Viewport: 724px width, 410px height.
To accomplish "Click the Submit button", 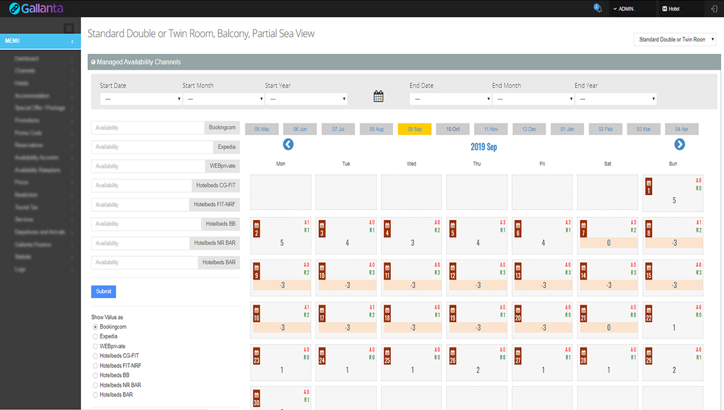I will click(103, 291).
